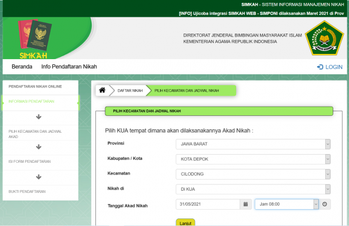The width and height of the screenshot is (349, 226).
Task: Click the Tanggal Akad Nikah date field
Action: [208, 204]
